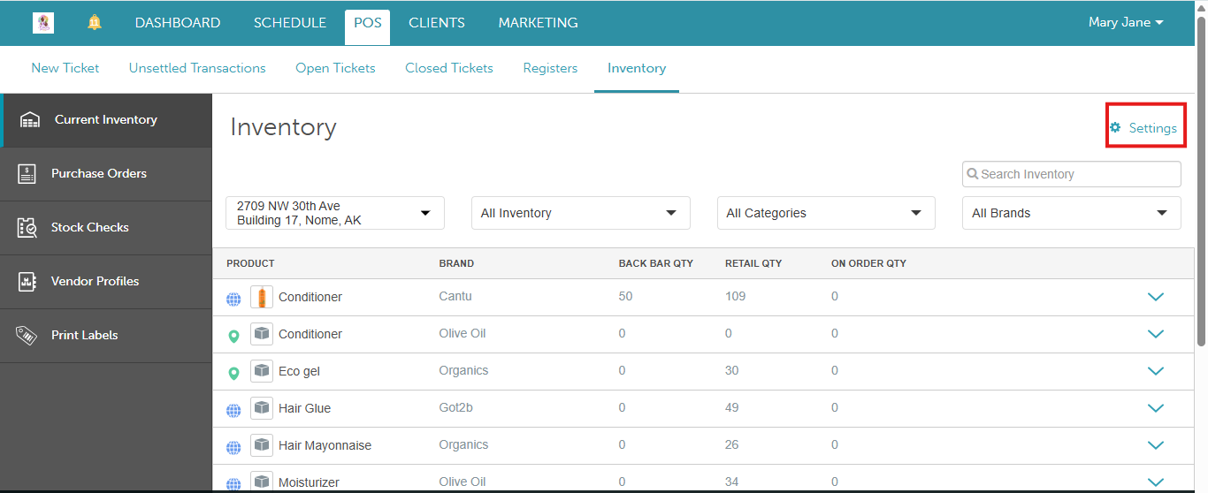The image size is (1208, 493).
Task: Open Unsettled Transactions subtab
Action: click(x=197, y=68)
